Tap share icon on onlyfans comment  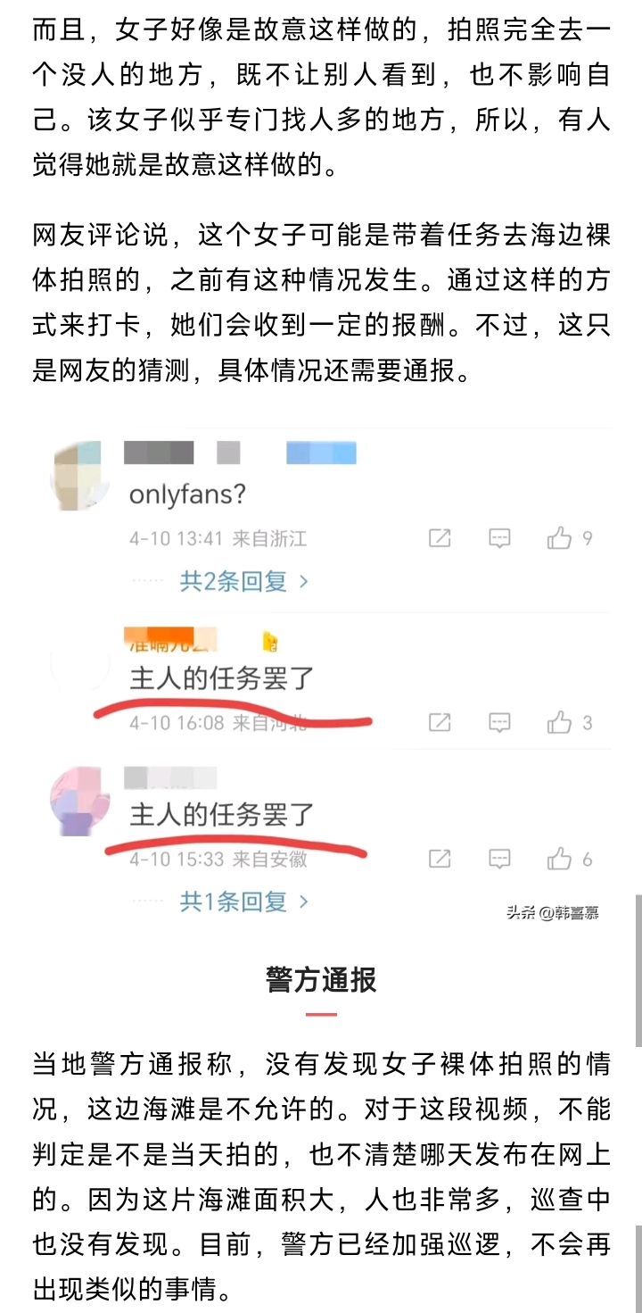pyautogui.click(x=440, y=538)
